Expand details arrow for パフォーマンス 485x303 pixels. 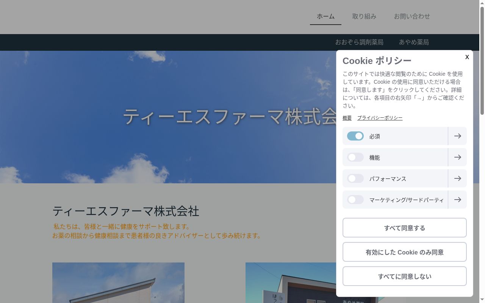click(x=457, y=178)
